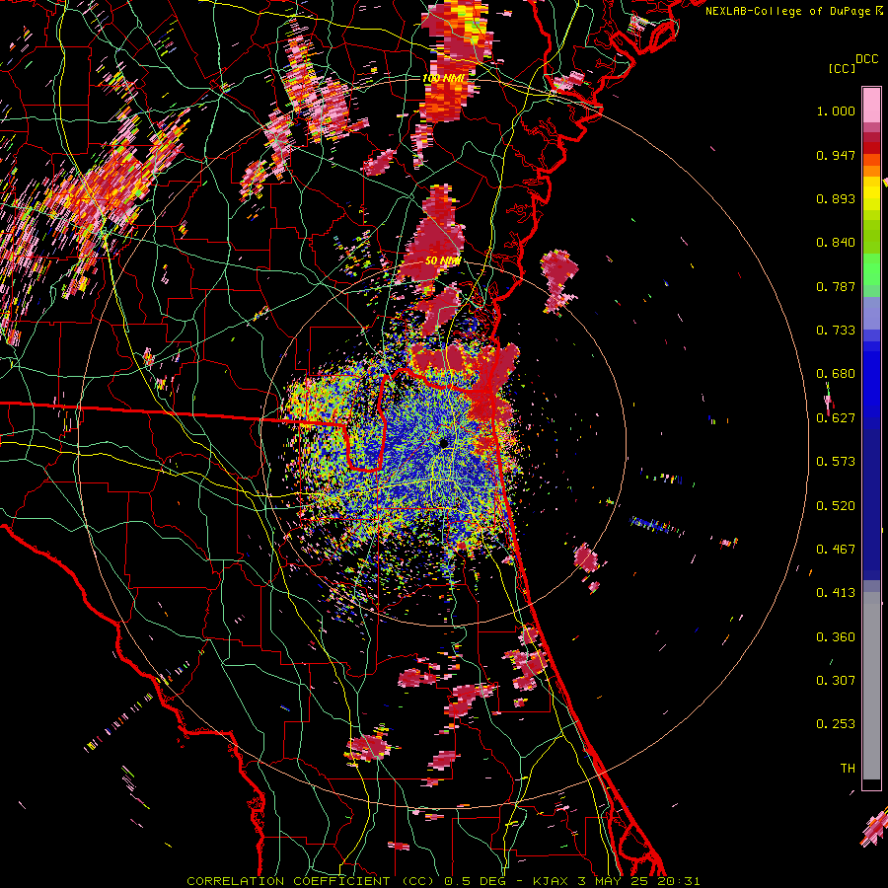This screenshot has height=888, width=888.
Task: Click the black KJAX radar site dot
Action: [x=445, y=443]
